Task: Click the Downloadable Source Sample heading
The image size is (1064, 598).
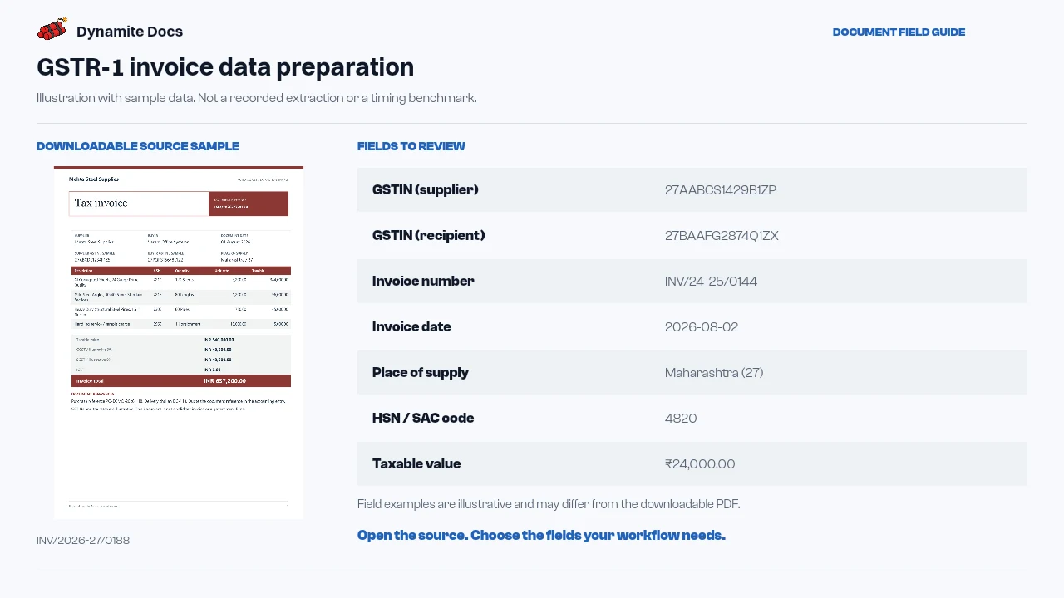Action: click(138, 146)
